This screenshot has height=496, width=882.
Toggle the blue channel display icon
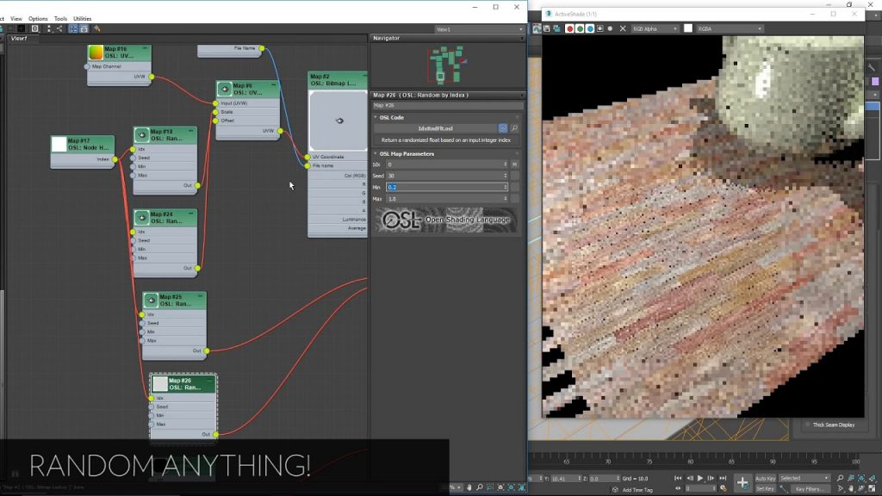click(x=588, y=28)
